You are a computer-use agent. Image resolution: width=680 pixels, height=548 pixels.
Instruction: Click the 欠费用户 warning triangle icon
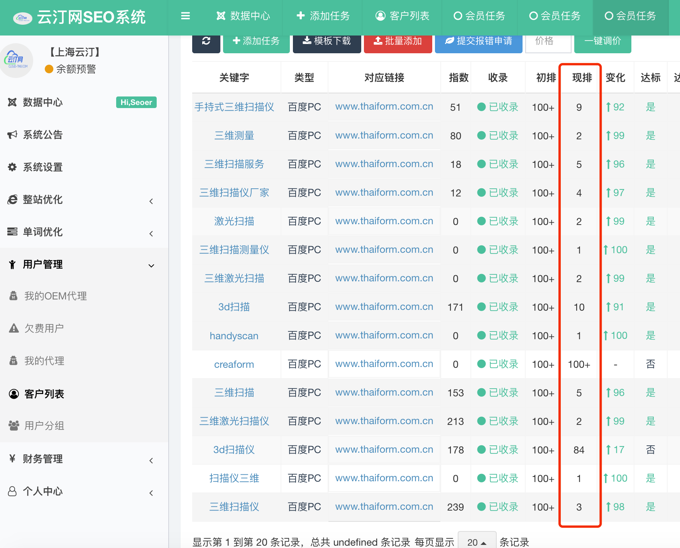[x=14, y=328]
